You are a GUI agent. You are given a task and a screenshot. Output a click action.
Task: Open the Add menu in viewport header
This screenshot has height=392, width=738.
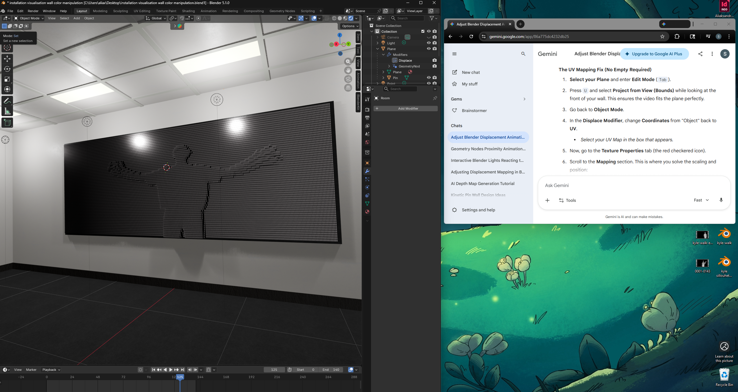coord(76,18)
